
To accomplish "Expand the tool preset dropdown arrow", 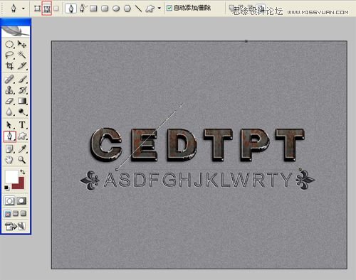I will coord(23,9).
